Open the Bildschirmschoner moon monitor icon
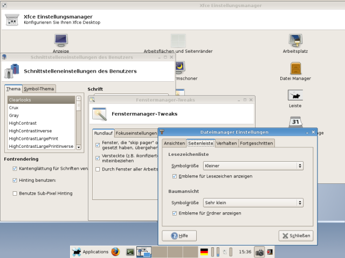 tap(181, 67)
